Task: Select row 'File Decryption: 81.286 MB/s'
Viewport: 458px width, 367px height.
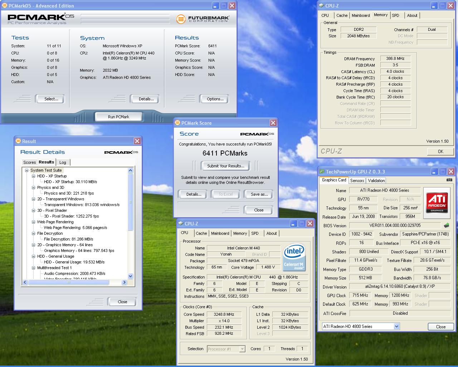Action: [68, 239]
